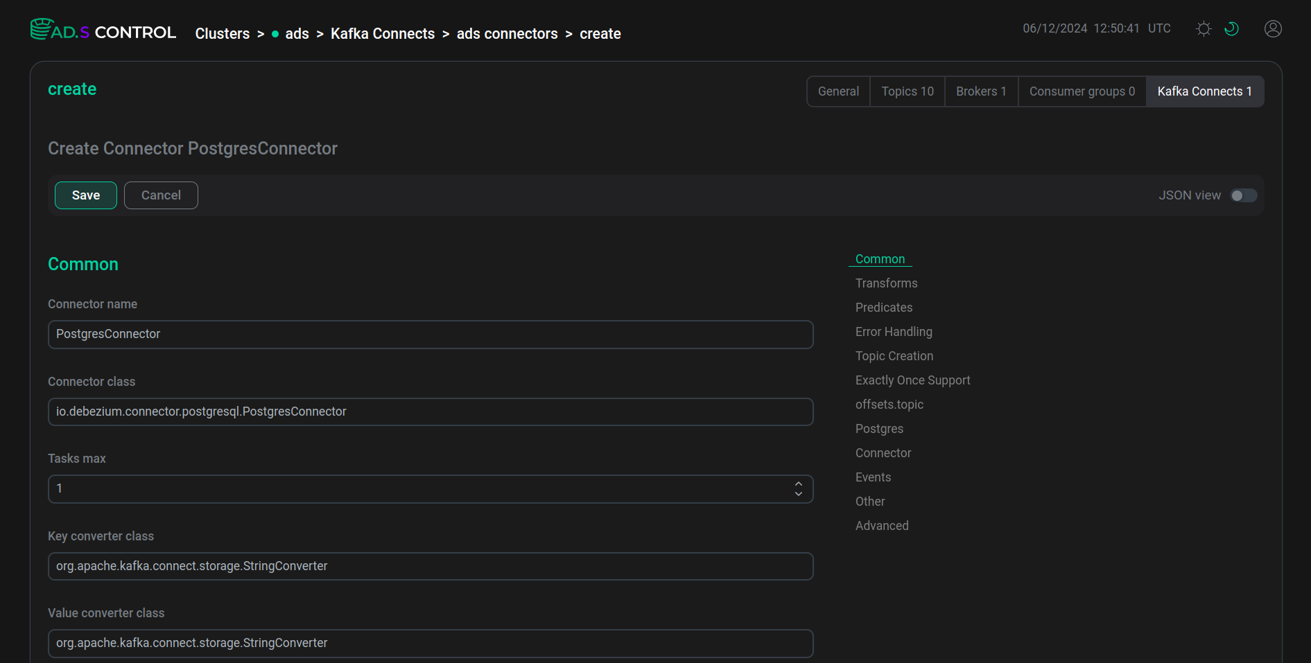The width and height of the screenshot is (1311, 663).
Task: Focus the Connector name field
Action: [431, 335]
